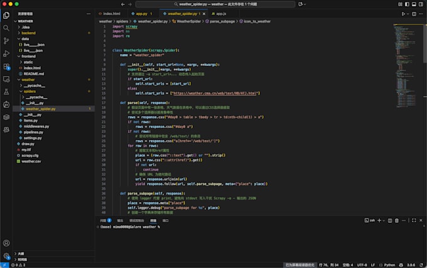The height and width of the screenshot is (268, 427).
Task: Open terminal panel more actions ellipsis
Action: [x=404, y=221]
